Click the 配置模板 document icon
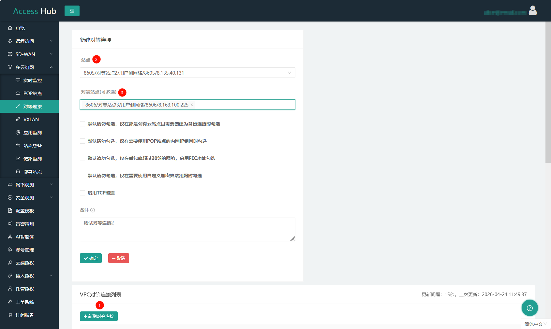Image resolution: width=551 pixels, height=329 pixels. 10,211
